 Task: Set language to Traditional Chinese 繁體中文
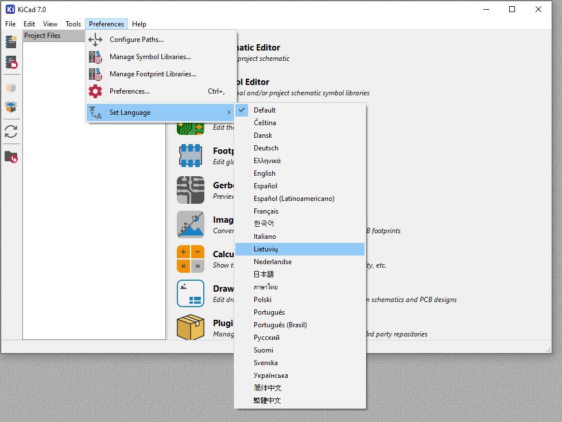point(300,401)
